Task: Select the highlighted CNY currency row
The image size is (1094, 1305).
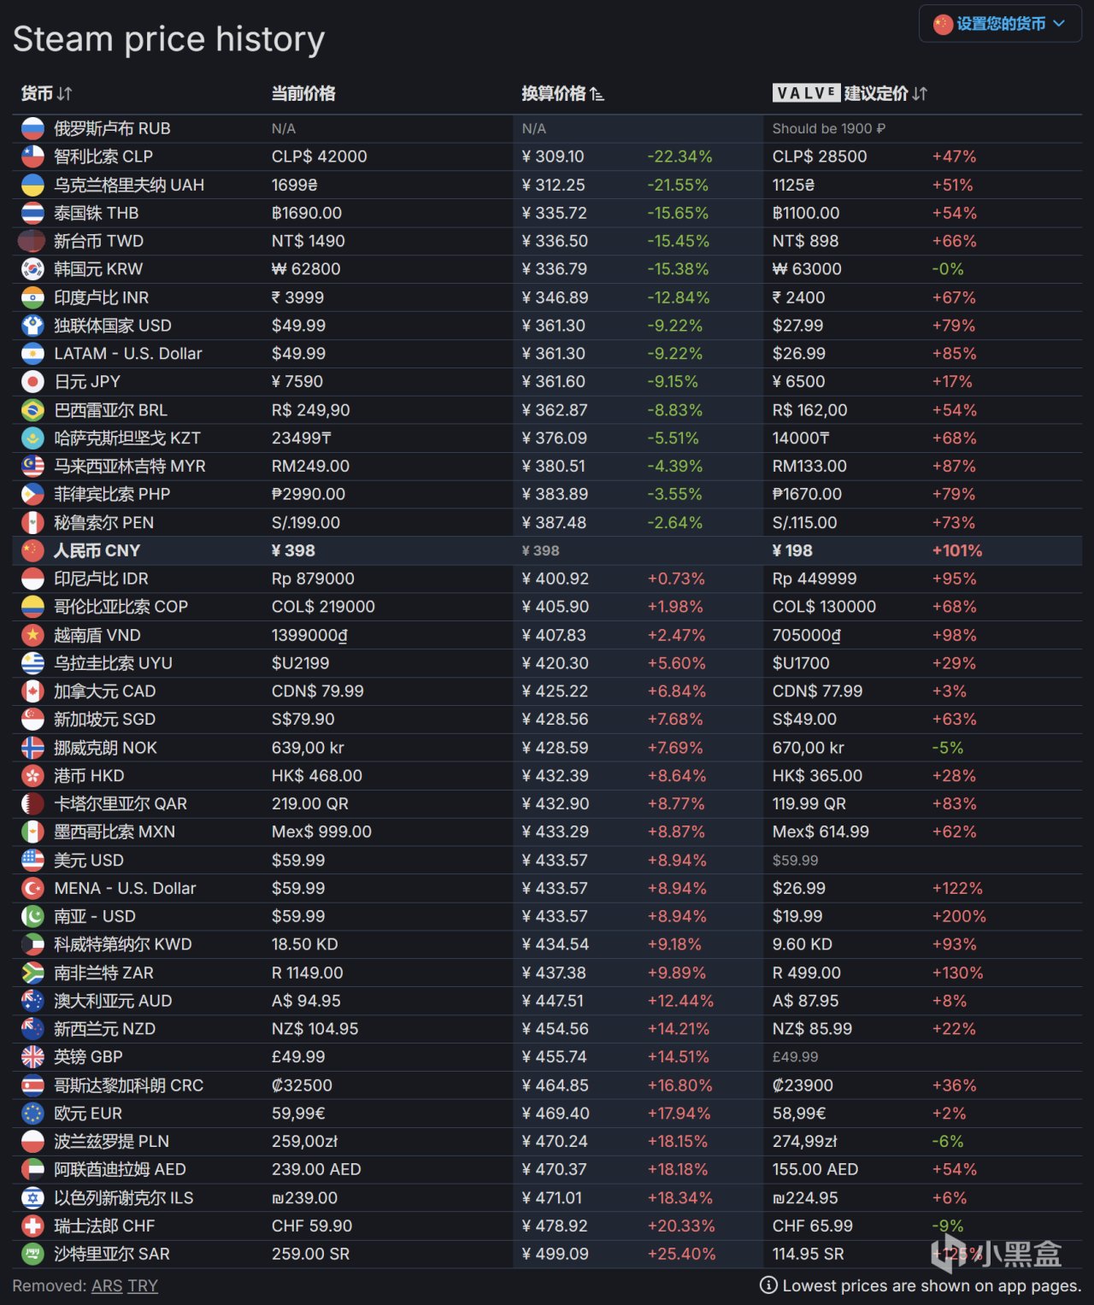Action: point(96,551)
